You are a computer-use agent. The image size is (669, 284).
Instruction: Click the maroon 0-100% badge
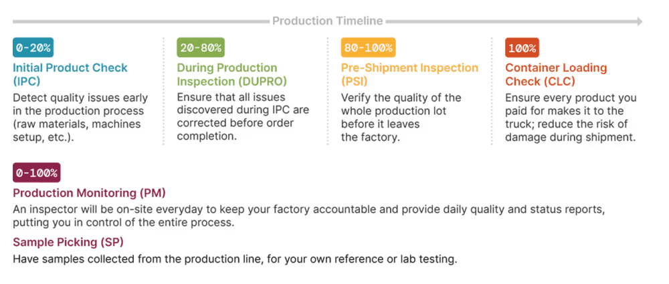[x=37, y=172]
